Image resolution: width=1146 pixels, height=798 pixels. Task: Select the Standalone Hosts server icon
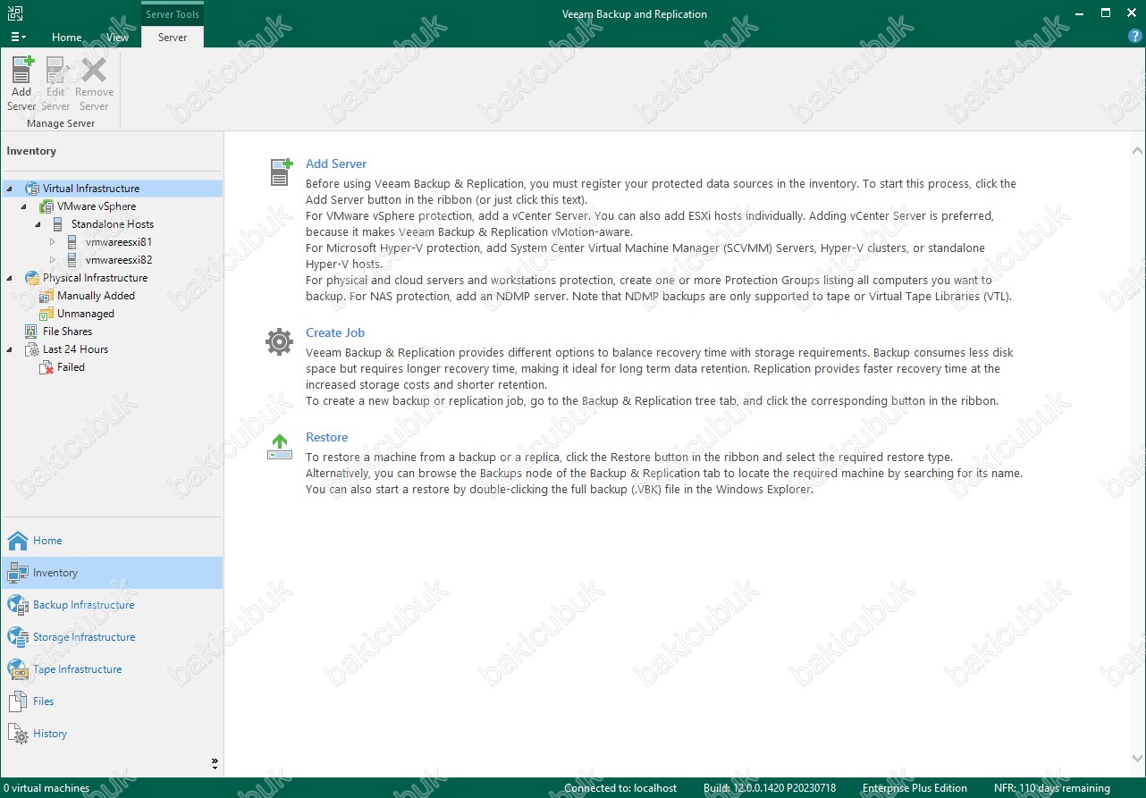coord(59,224)
